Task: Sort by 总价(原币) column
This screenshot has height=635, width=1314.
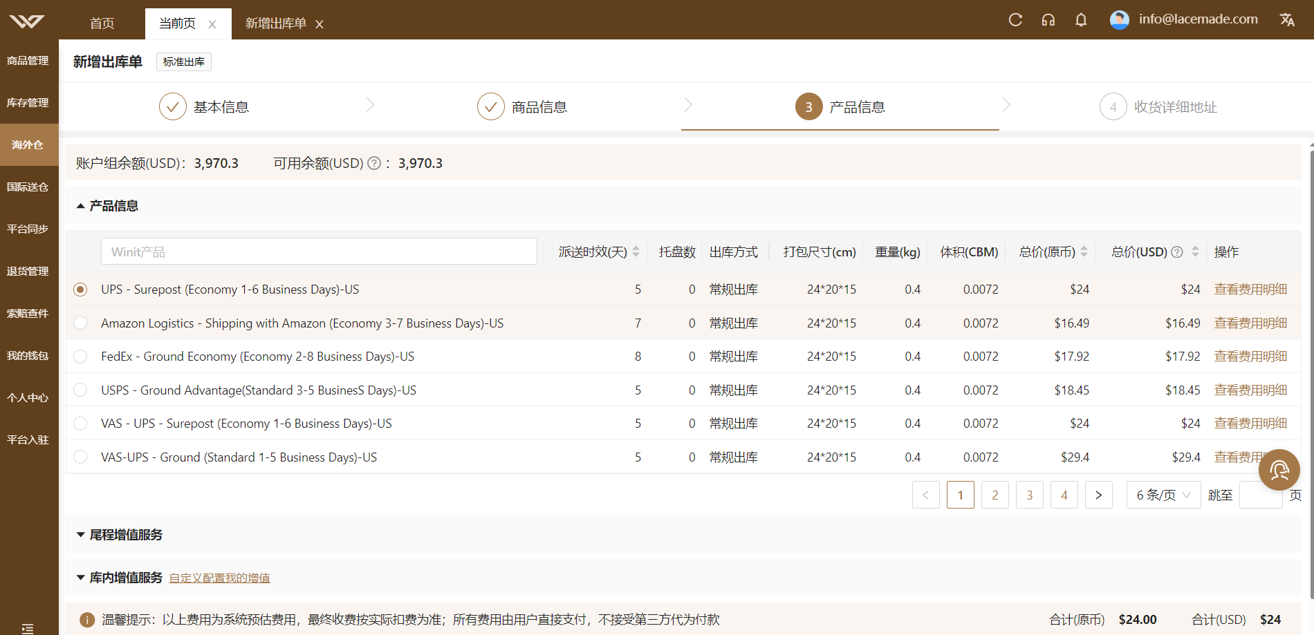Action: pos(1084,252)
